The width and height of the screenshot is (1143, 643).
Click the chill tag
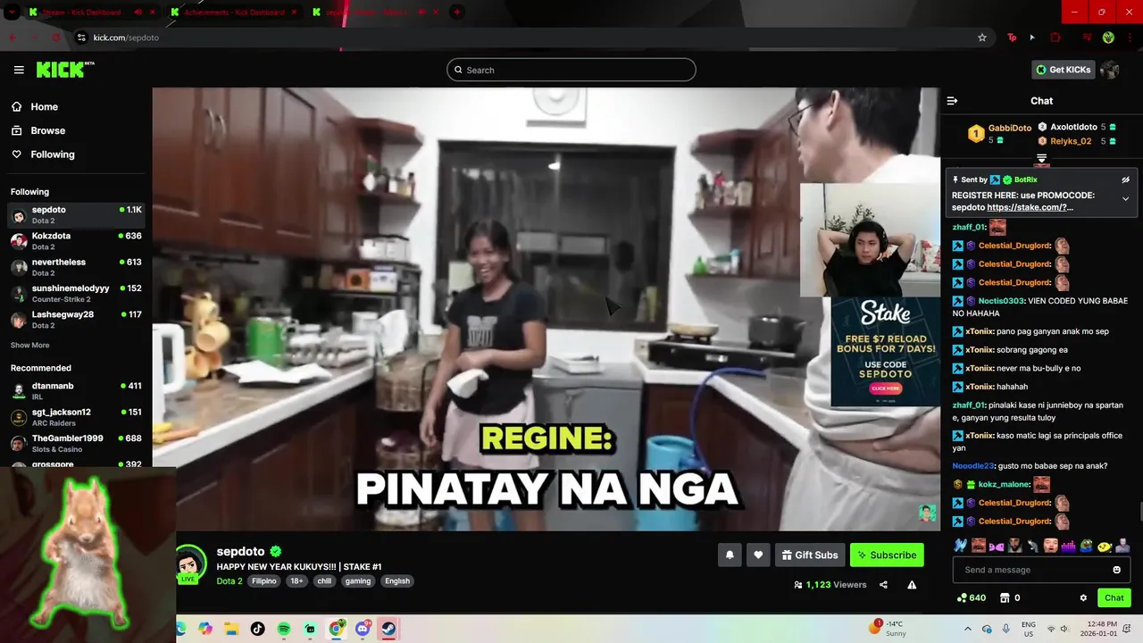tap(324, 580)
